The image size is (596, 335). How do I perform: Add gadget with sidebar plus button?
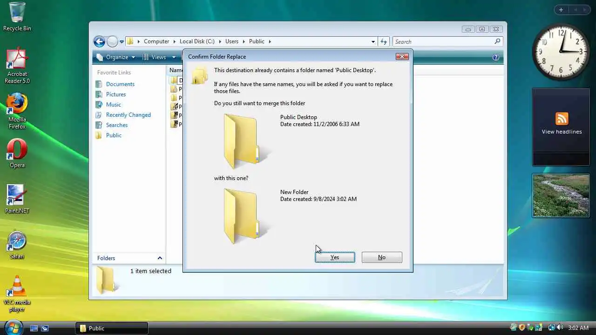[561, 10]
